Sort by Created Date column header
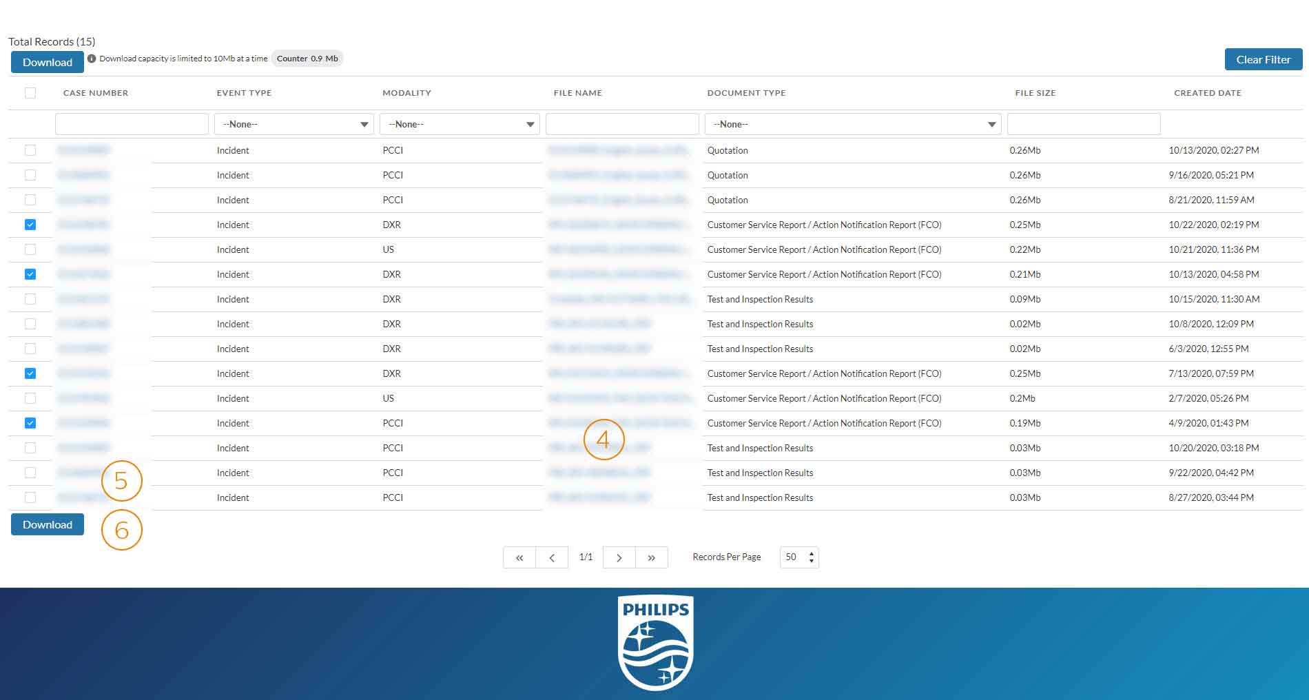This screenshot has width=1309, height=700. [x=1207, y=93]
